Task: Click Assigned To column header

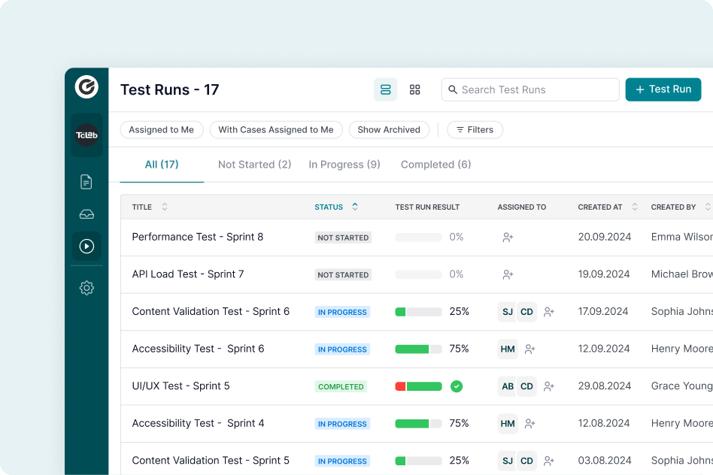Action: click(521, 207)
